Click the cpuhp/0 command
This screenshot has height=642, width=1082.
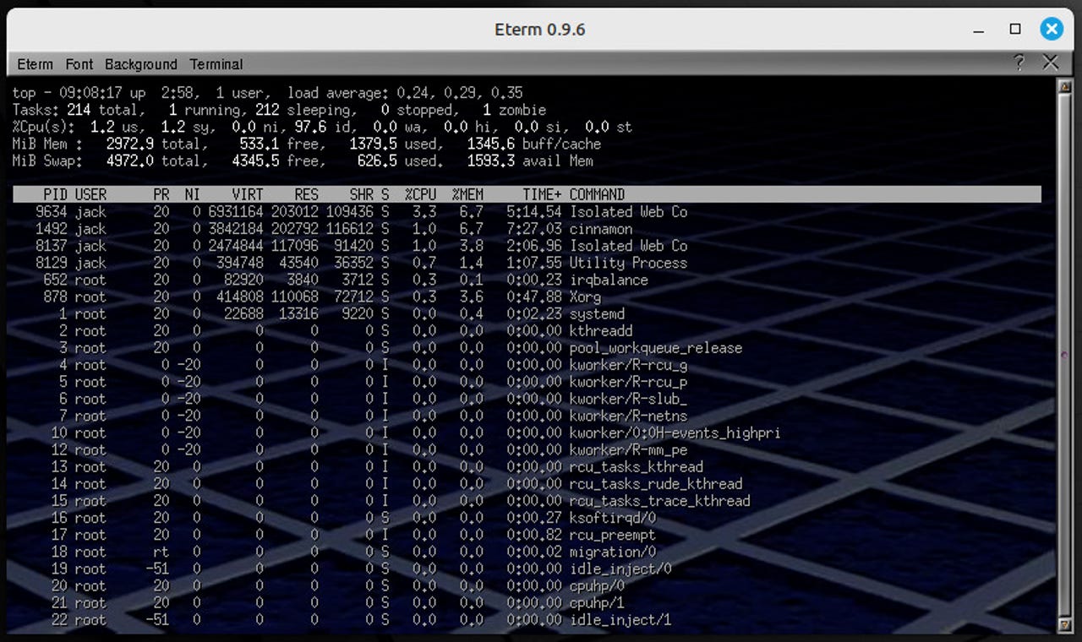[x=597, y=585]
